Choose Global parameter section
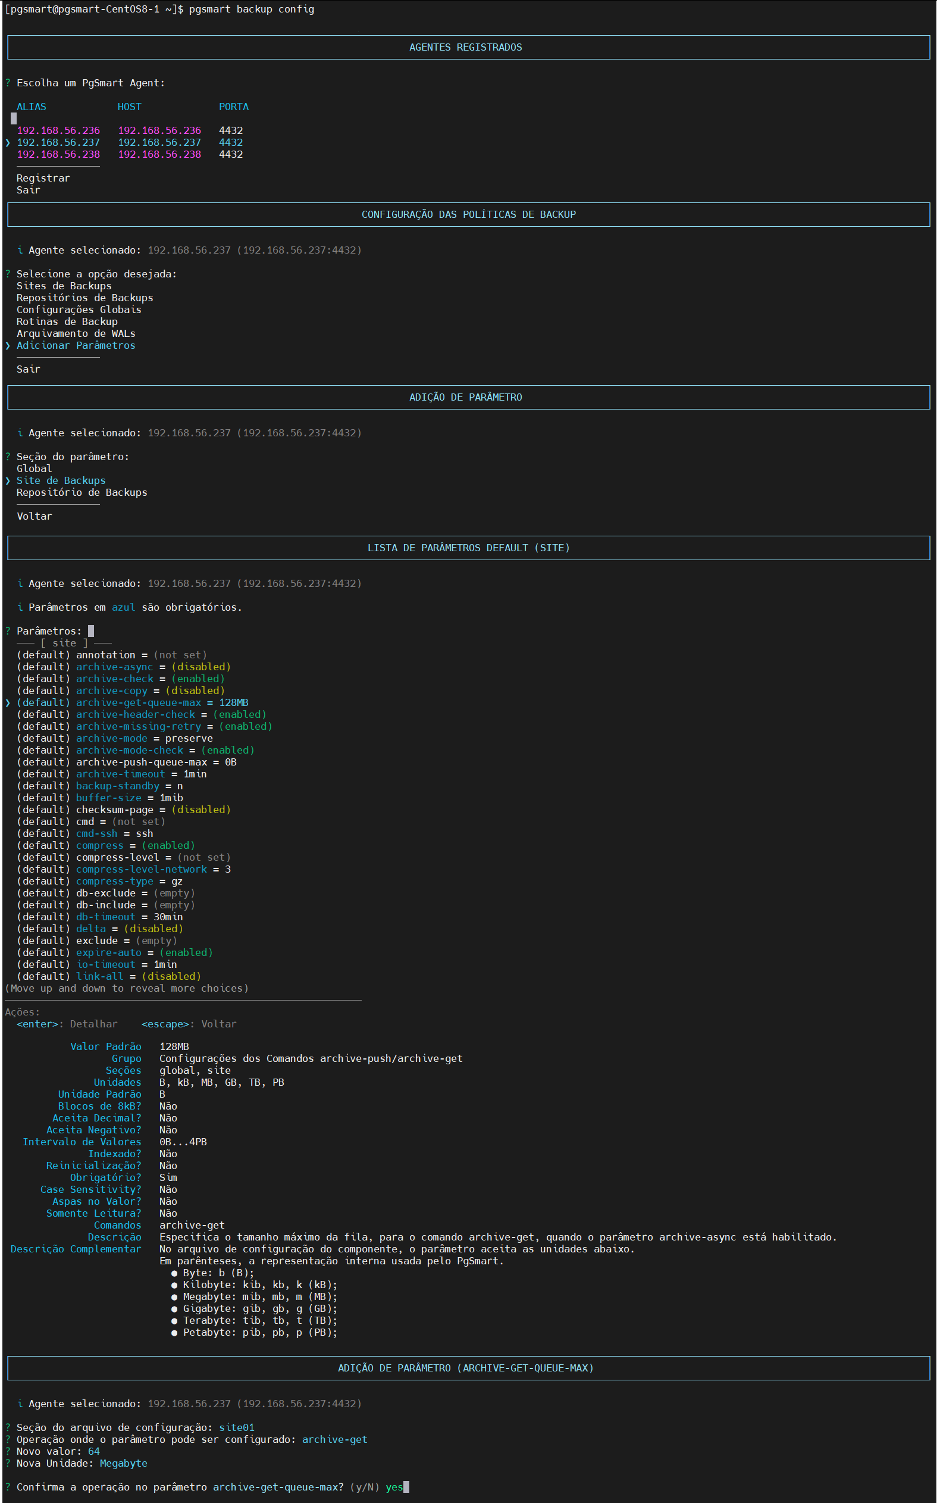The height and width of the screenshot is (1503, 937). click(x=34, y=469)
